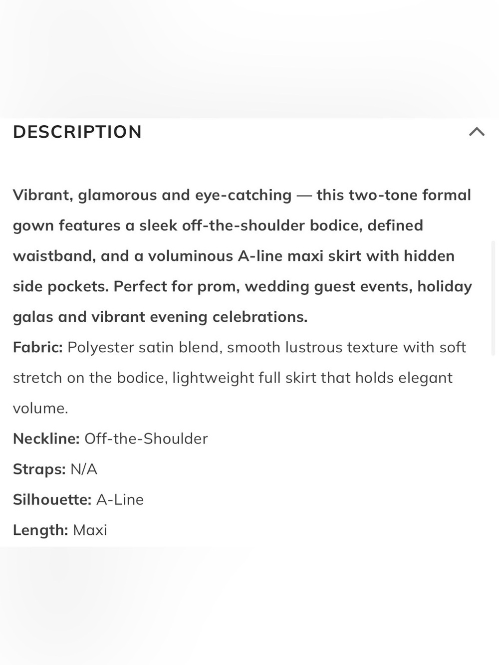The height and width of the screenshot is (665, 499).
Task: Click the 'A-Line' silhouette value
Action: click(120, 499)
